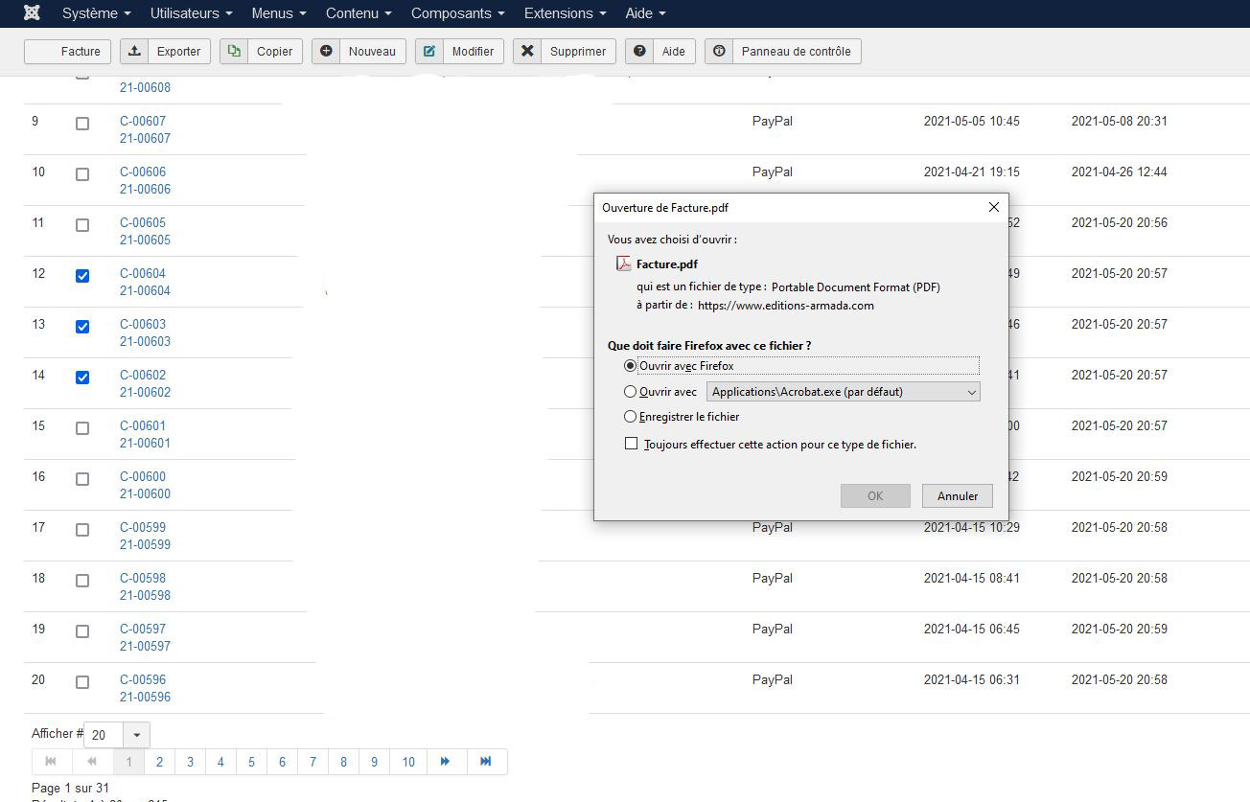1250x802 pixels.
Task: Click the Joomla logo icon
Action: click(x=32, y=13)
